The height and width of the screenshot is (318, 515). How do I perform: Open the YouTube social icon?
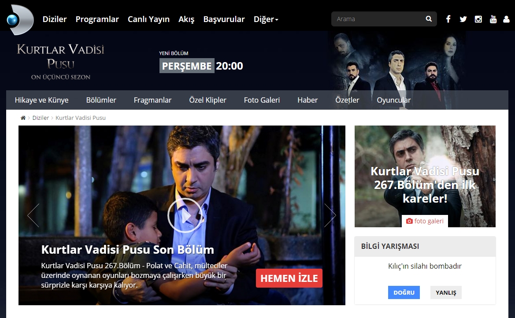point(493,19)
